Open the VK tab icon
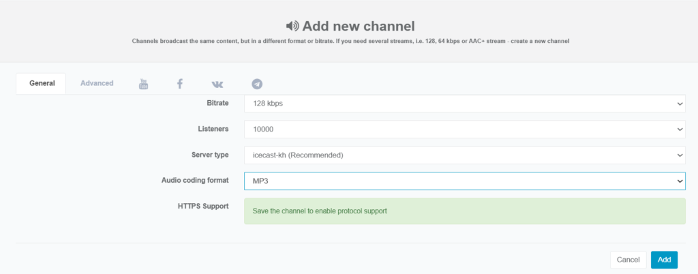The width and height of the screenshot is (698, 274). pos(217,84)
